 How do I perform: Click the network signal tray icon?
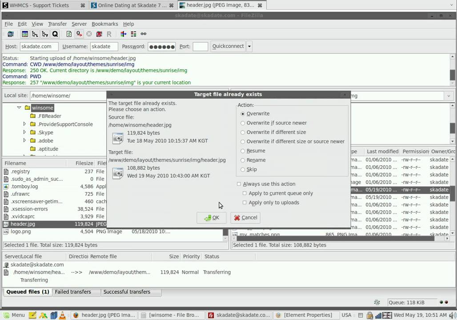[378, 315]
